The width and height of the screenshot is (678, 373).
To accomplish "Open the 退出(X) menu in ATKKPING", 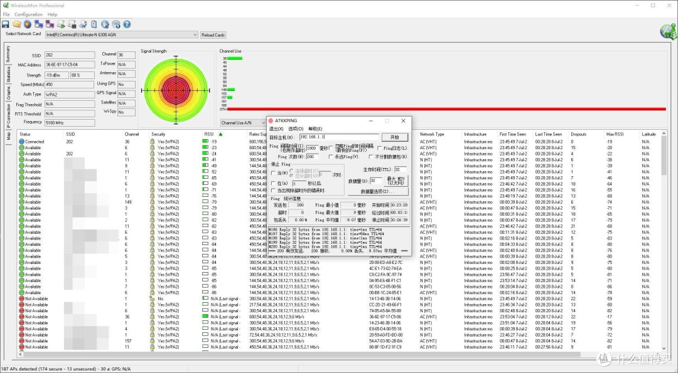I will [276, 129].
